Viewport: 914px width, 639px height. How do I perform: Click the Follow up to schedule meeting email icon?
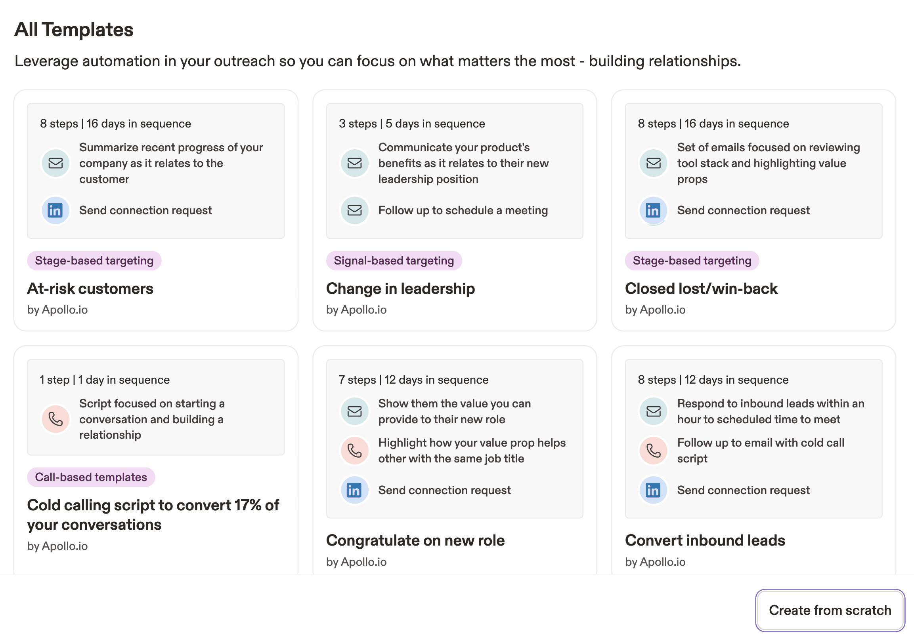tap(355, 210)
